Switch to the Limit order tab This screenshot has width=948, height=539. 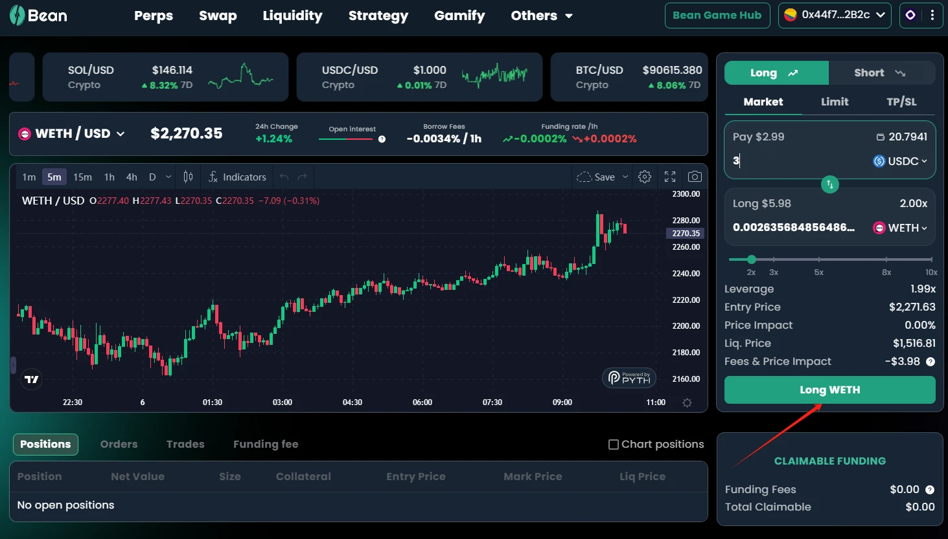(x=834, y=102)
